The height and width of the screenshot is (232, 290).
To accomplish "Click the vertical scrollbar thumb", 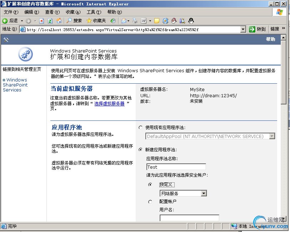I will click(x=283, y=73).
